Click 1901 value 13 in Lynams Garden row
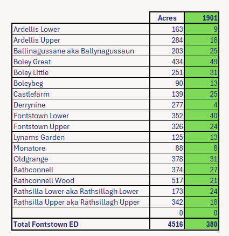Image resolution: width=229 pixels, height=236 pixels. (202, 137)
